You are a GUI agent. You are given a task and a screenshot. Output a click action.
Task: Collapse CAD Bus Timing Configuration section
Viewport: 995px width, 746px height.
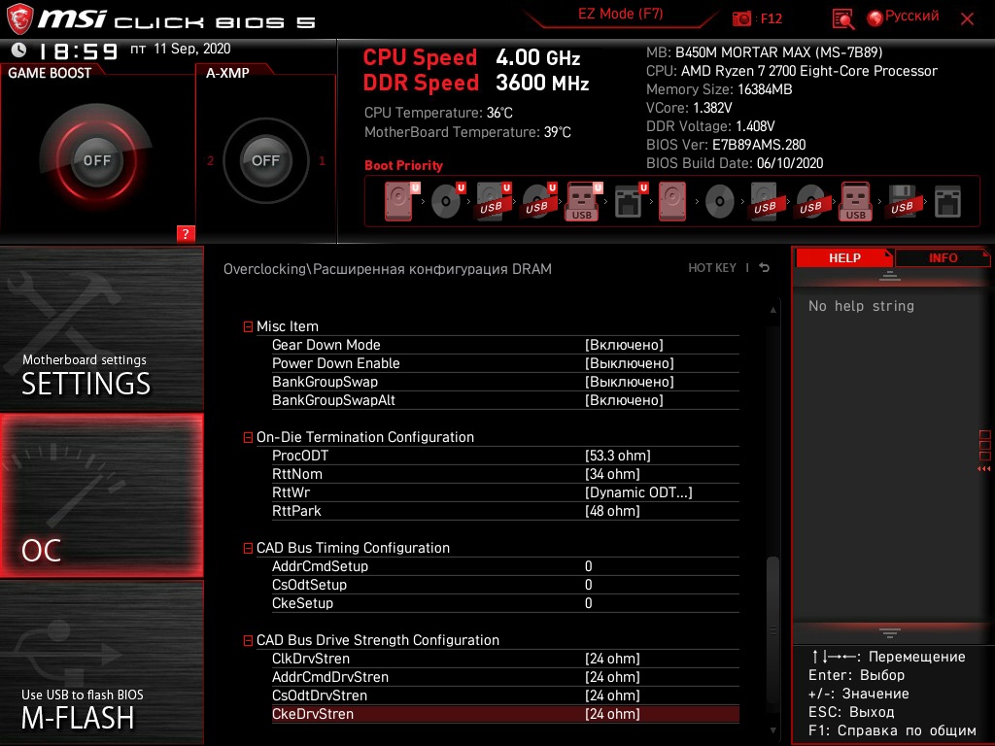pyautogui.click(x=248, y=548)
